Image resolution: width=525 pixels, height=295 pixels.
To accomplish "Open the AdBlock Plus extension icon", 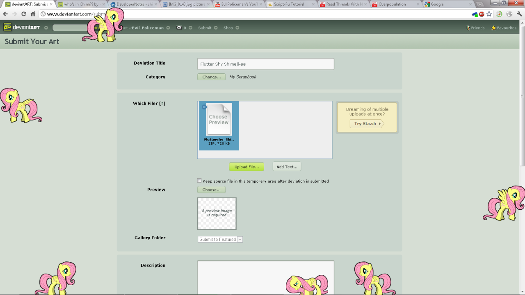I will [482, 14].
